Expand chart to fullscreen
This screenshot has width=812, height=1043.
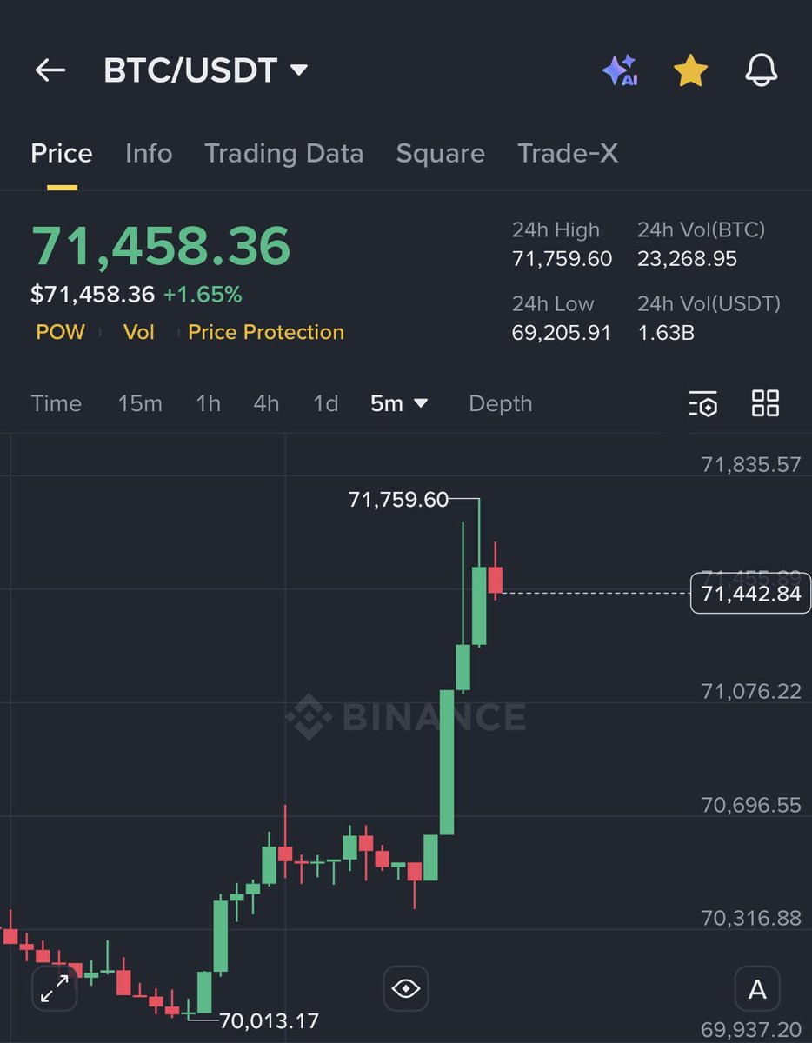(x=55, y=988)
